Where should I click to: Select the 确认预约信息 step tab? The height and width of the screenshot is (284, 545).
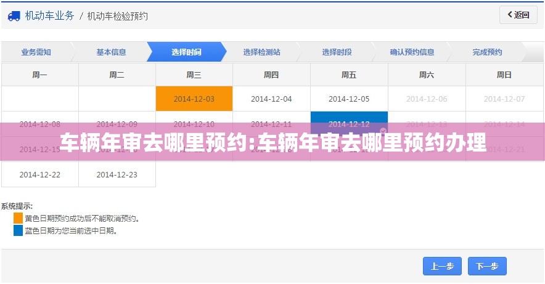pos(412,52)
